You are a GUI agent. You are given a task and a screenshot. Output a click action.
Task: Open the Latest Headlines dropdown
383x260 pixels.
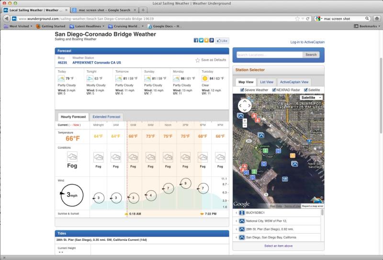87,26
